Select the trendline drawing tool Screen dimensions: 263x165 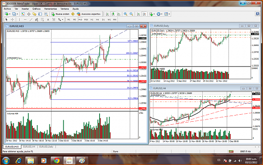tap(31, 20)
